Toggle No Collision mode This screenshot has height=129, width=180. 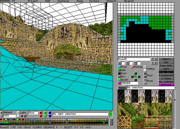tap(166, 81)
